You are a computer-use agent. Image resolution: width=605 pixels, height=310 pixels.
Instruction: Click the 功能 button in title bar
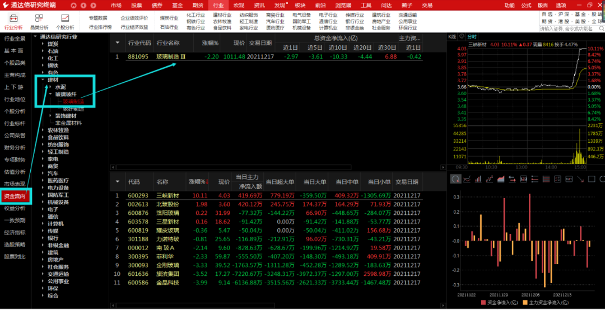(x=509, y=6)
